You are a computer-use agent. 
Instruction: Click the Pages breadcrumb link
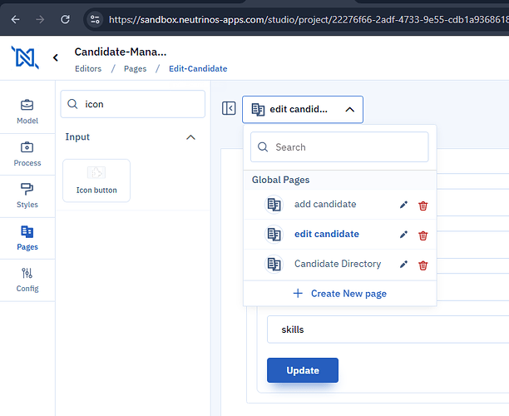click(x=135, y=69)
